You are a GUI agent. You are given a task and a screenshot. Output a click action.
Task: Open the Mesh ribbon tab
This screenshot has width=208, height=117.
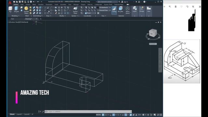tap(34, 5)
